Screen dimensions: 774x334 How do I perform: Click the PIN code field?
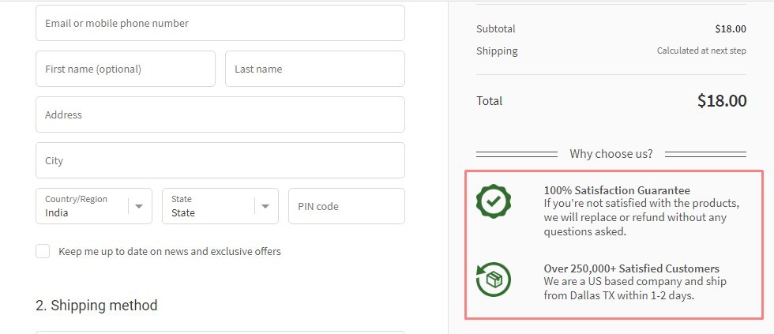(x=346, y=206)
